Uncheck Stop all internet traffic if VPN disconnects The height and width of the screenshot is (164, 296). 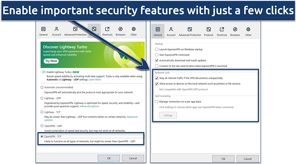point(157,78)
